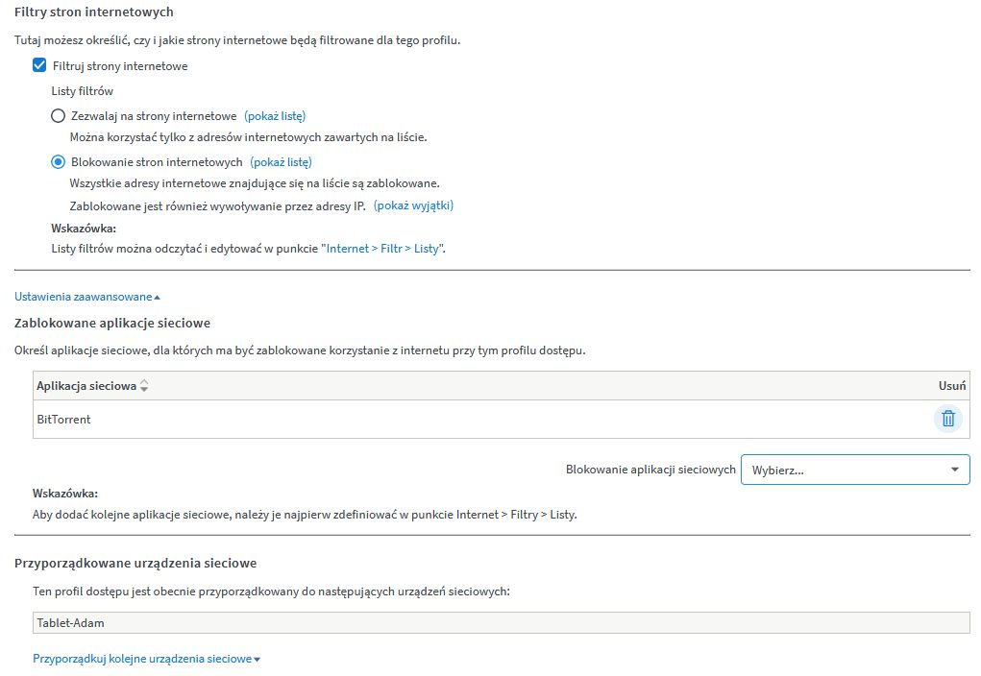
Task: Open pokaż wyjątki exceptions link
Action: pos(413,205)
